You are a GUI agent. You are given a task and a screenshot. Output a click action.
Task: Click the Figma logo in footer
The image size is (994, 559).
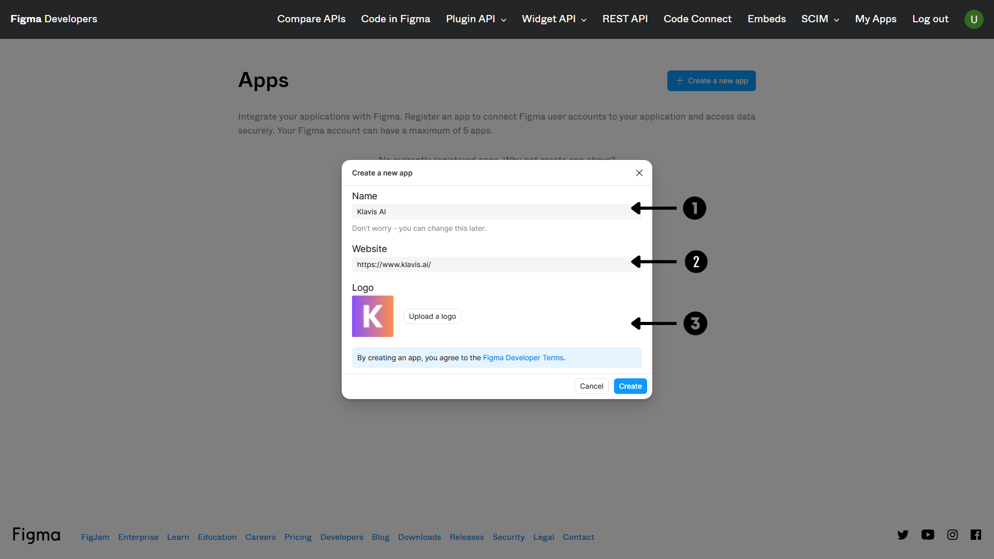36,535
